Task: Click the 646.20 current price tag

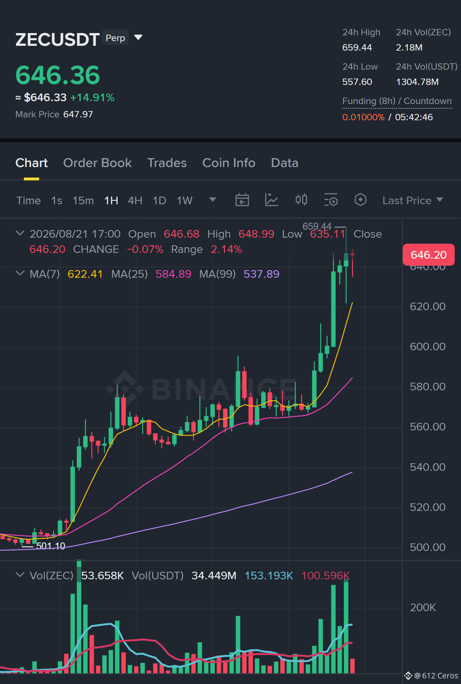Action: [429, 255]
